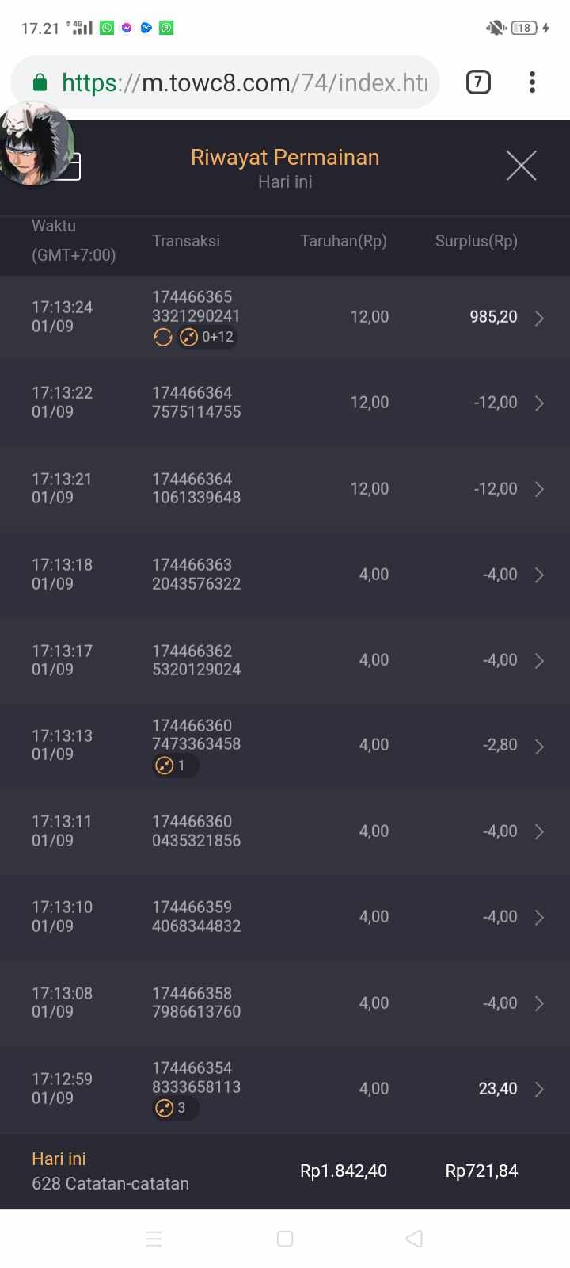Open the browser three-dot overflow menu
The image size is (570, 1268).
[532, 82]
